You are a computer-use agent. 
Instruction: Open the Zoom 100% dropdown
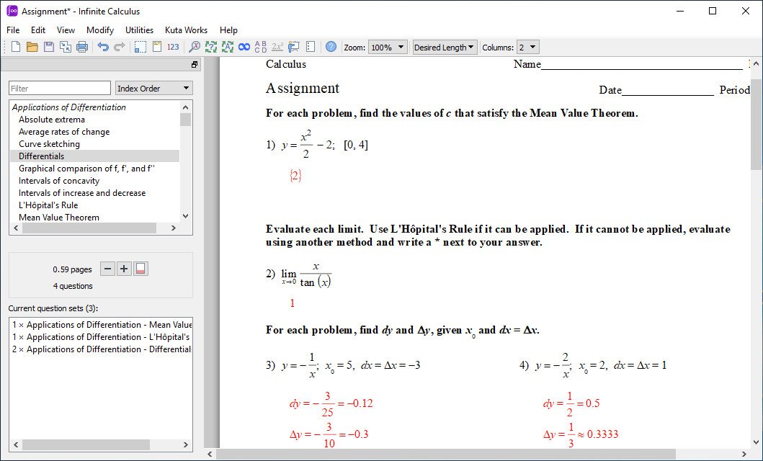tap(388, 47)
